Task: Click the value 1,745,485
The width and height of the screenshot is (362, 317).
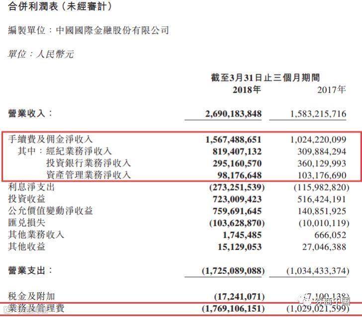Action: tap(242, 235)
